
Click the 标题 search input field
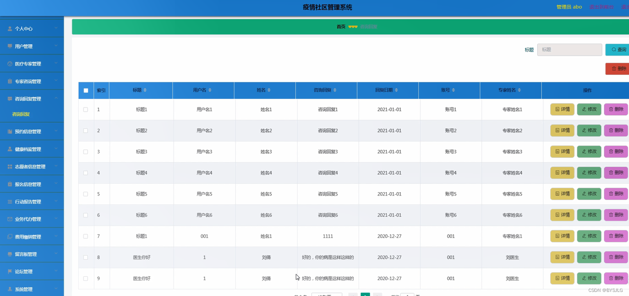point(570,49)
